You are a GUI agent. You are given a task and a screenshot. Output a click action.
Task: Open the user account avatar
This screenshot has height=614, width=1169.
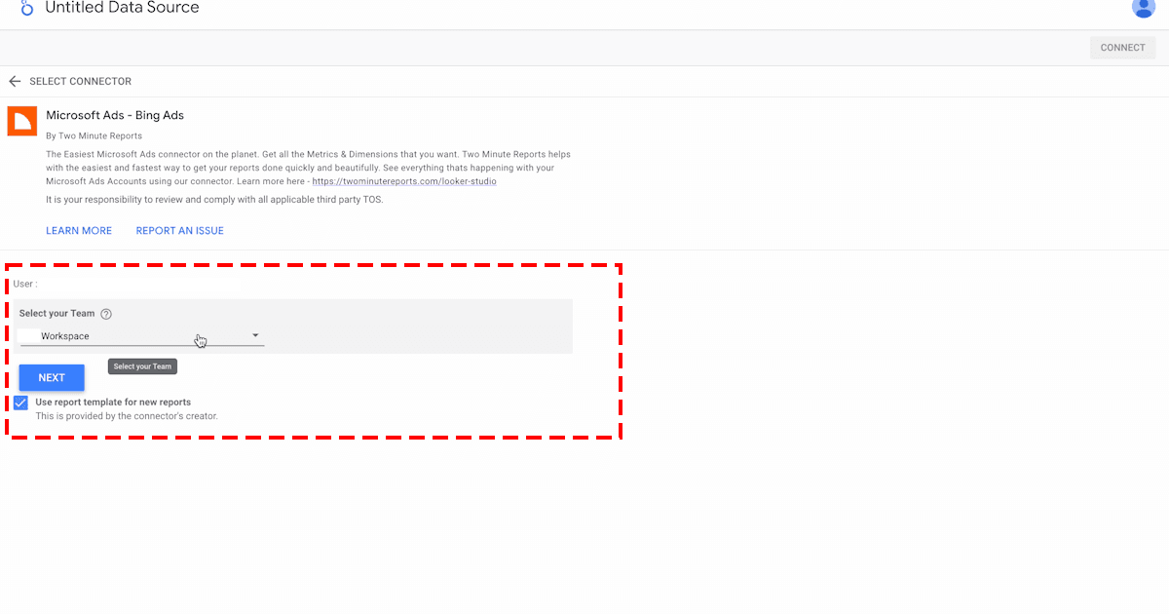tap(1143, 7)
